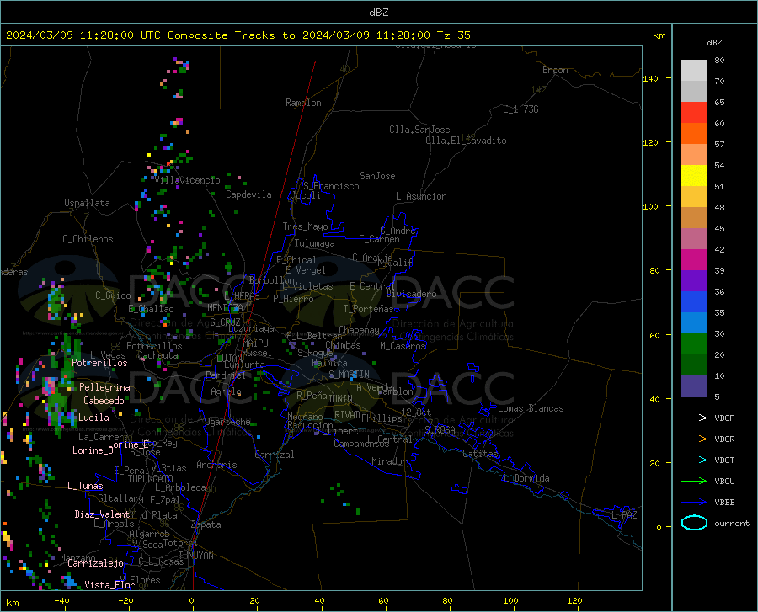Click the Tulumaya place label
758x612 pixels.
(315, 243)
